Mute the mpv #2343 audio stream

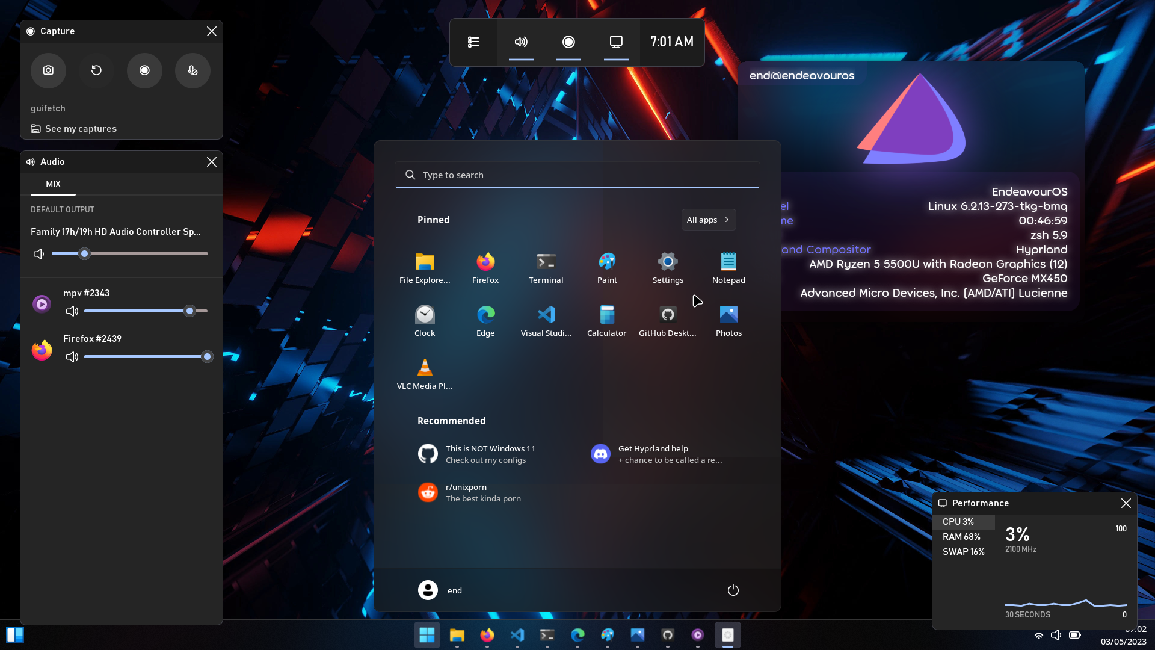pos(72,311)
